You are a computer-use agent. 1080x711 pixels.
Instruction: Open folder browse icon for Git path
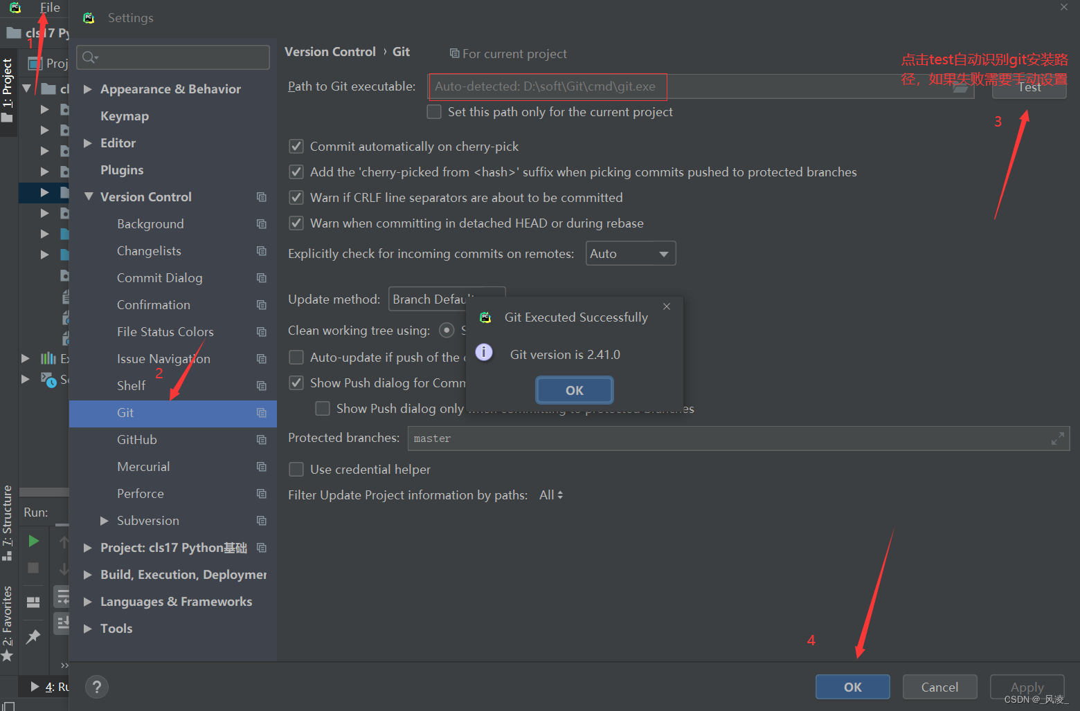coord(960,87)
